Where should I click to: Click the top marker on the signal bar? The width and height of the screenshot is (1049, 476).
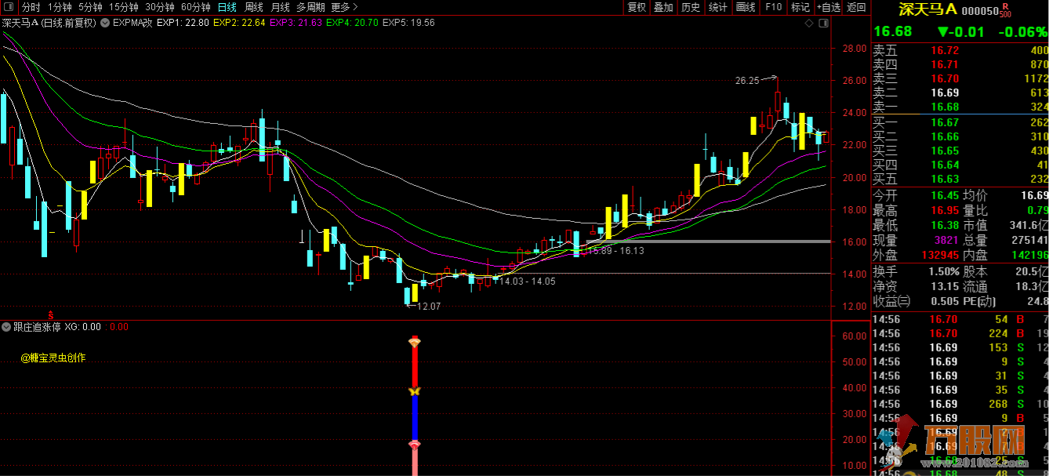click(x=416, y=341)
